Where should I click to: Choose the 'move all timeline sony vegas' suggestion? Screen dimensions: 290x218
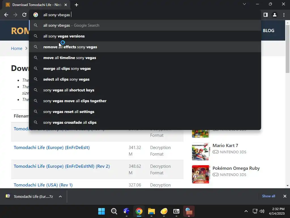pyautogui.click(x=145, y=58)
